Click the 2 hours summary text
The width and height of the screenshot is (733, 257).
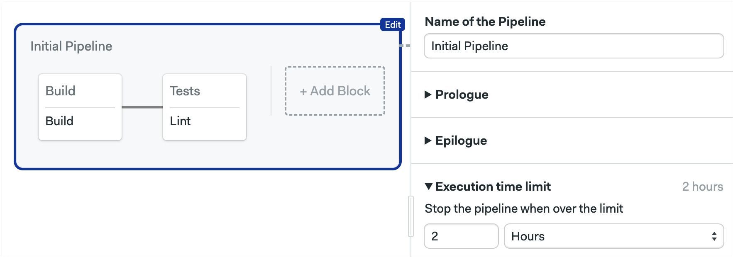tap(702, 187)
